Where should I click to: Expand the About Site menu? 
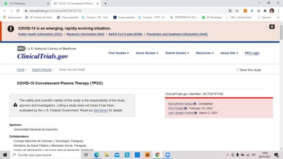coord(229,53)
